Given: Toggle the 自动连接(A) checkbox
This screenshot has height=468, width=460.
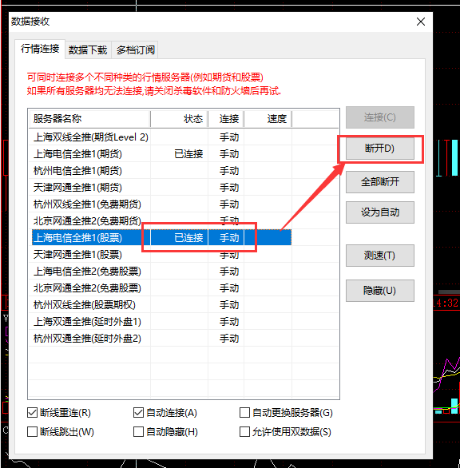Looking at the screenshot, I should (138, 412).
